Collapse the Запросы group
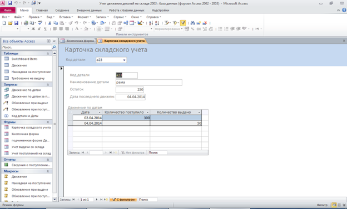347x209 pixels. tap(48, 84)
